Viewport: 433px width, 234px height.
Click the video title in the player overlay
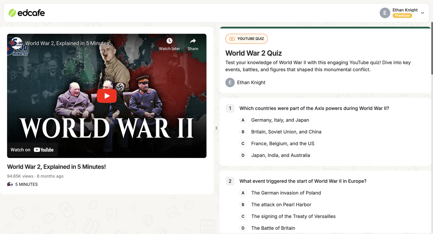68,43
